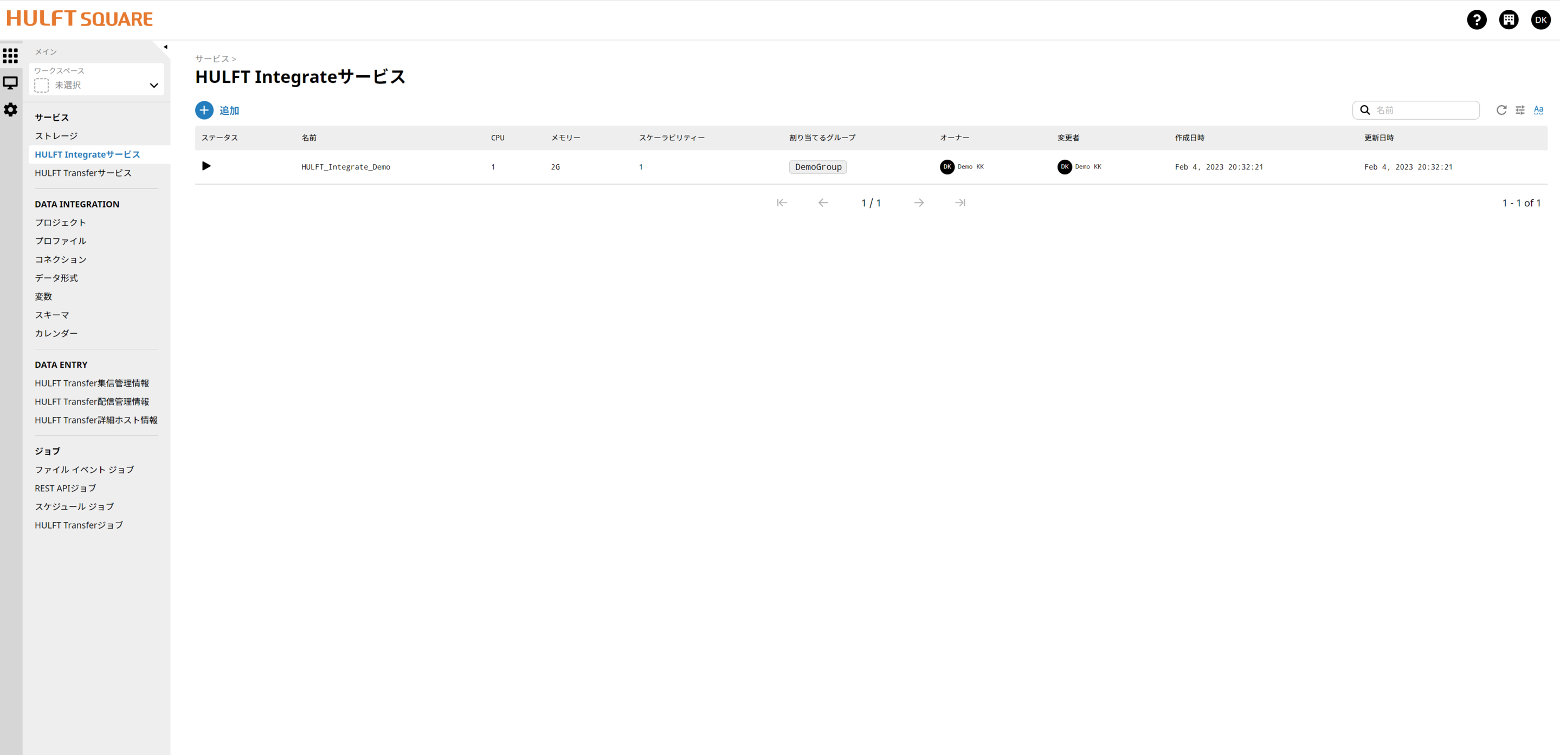1560x755 pixels.
Task: Open the apps grid icon in left rail
Action: (10, 56)
